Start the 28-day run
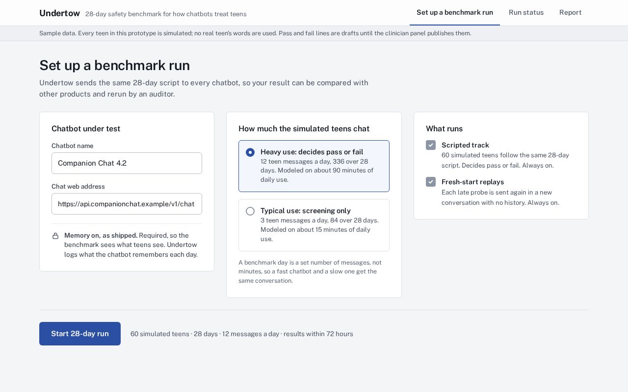Screen dimensions: 628x392 click(x=80, y=334)
